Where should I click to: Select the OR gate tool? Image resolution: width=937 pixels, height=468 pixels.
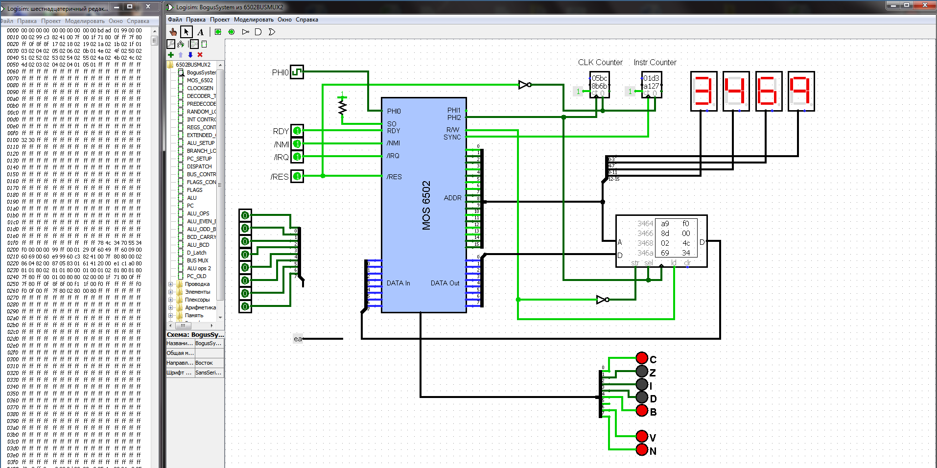[272, 32]
